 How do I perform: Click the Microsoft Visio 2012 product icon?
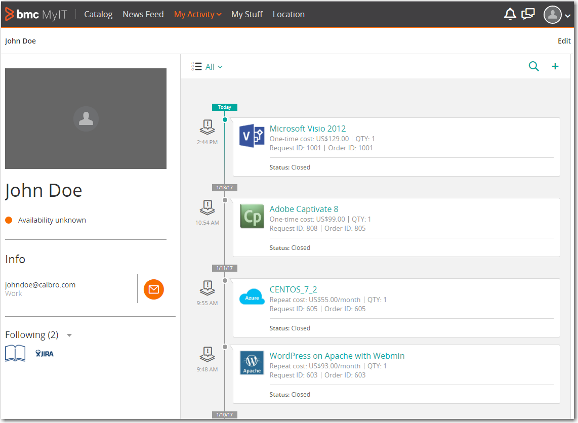tap(252, 136)
